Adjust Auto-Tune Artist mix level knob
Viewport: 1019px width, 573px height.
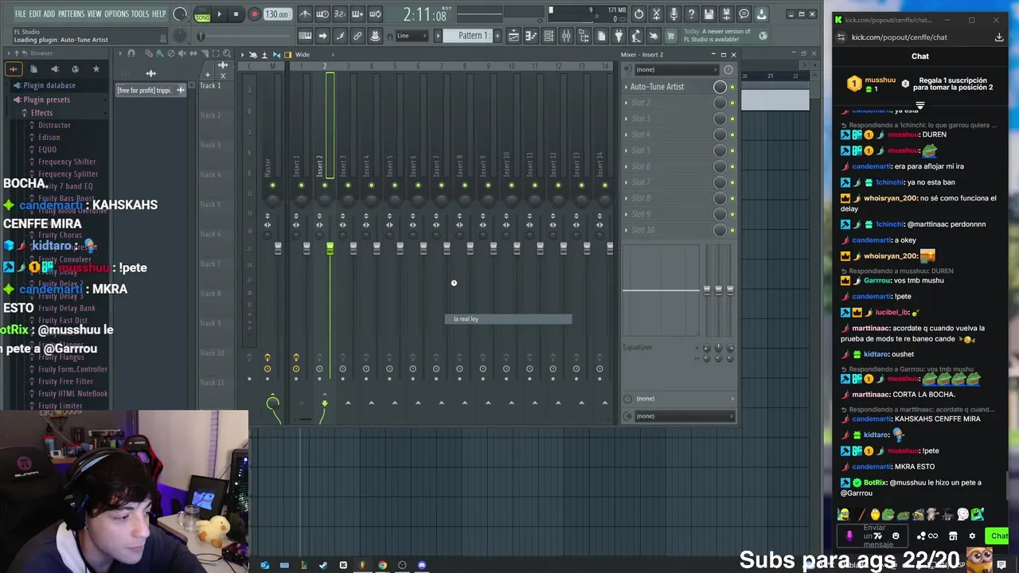[x=720, y=87]
